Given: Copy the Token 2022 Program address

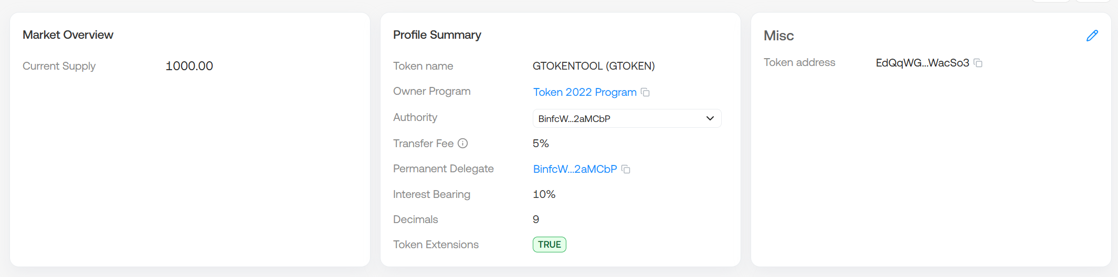Looking at the screenshot, I should (646, 92).
